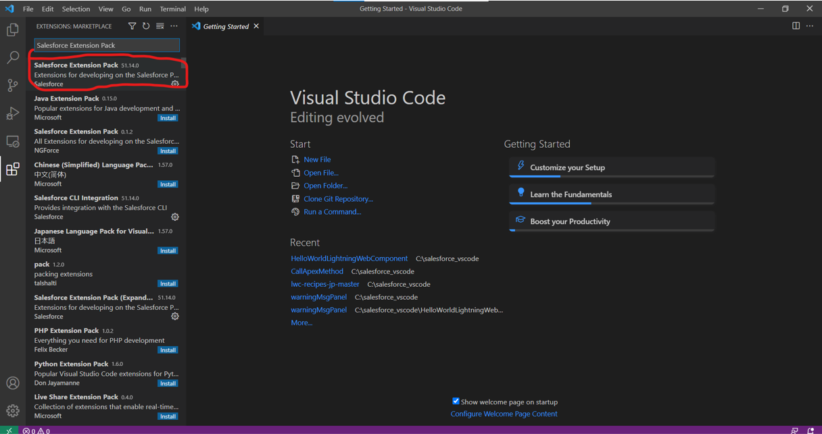Open the Terminal menu
The height and width of the screenshot is (434, 822).
[x=173, y=9]
